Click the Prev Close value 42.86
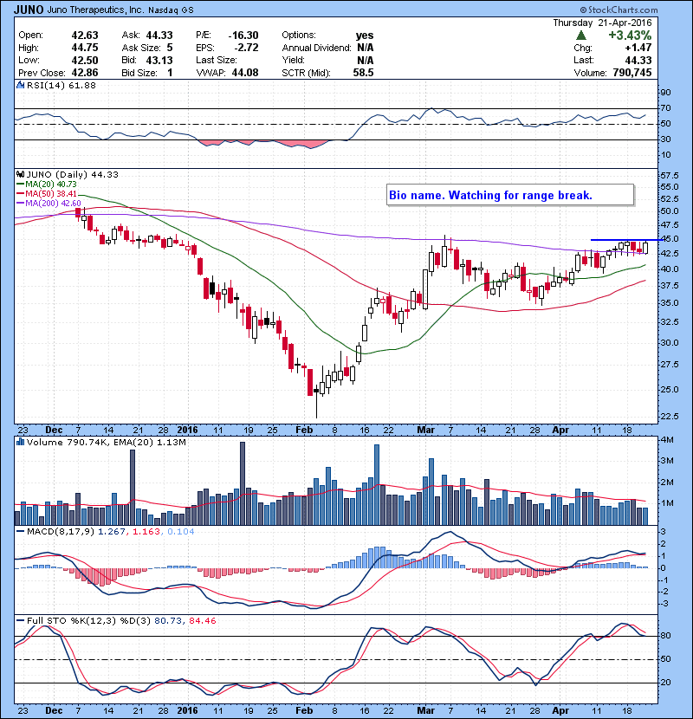 coord(85,73)
